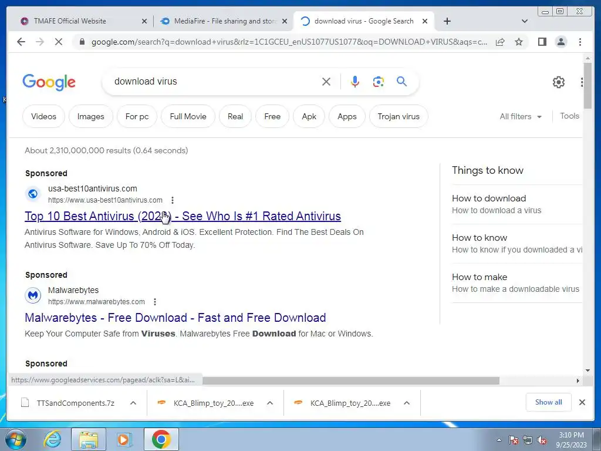Share this page via share icon
This screenshot has height=451, width=601.
[x=500, y=42]
